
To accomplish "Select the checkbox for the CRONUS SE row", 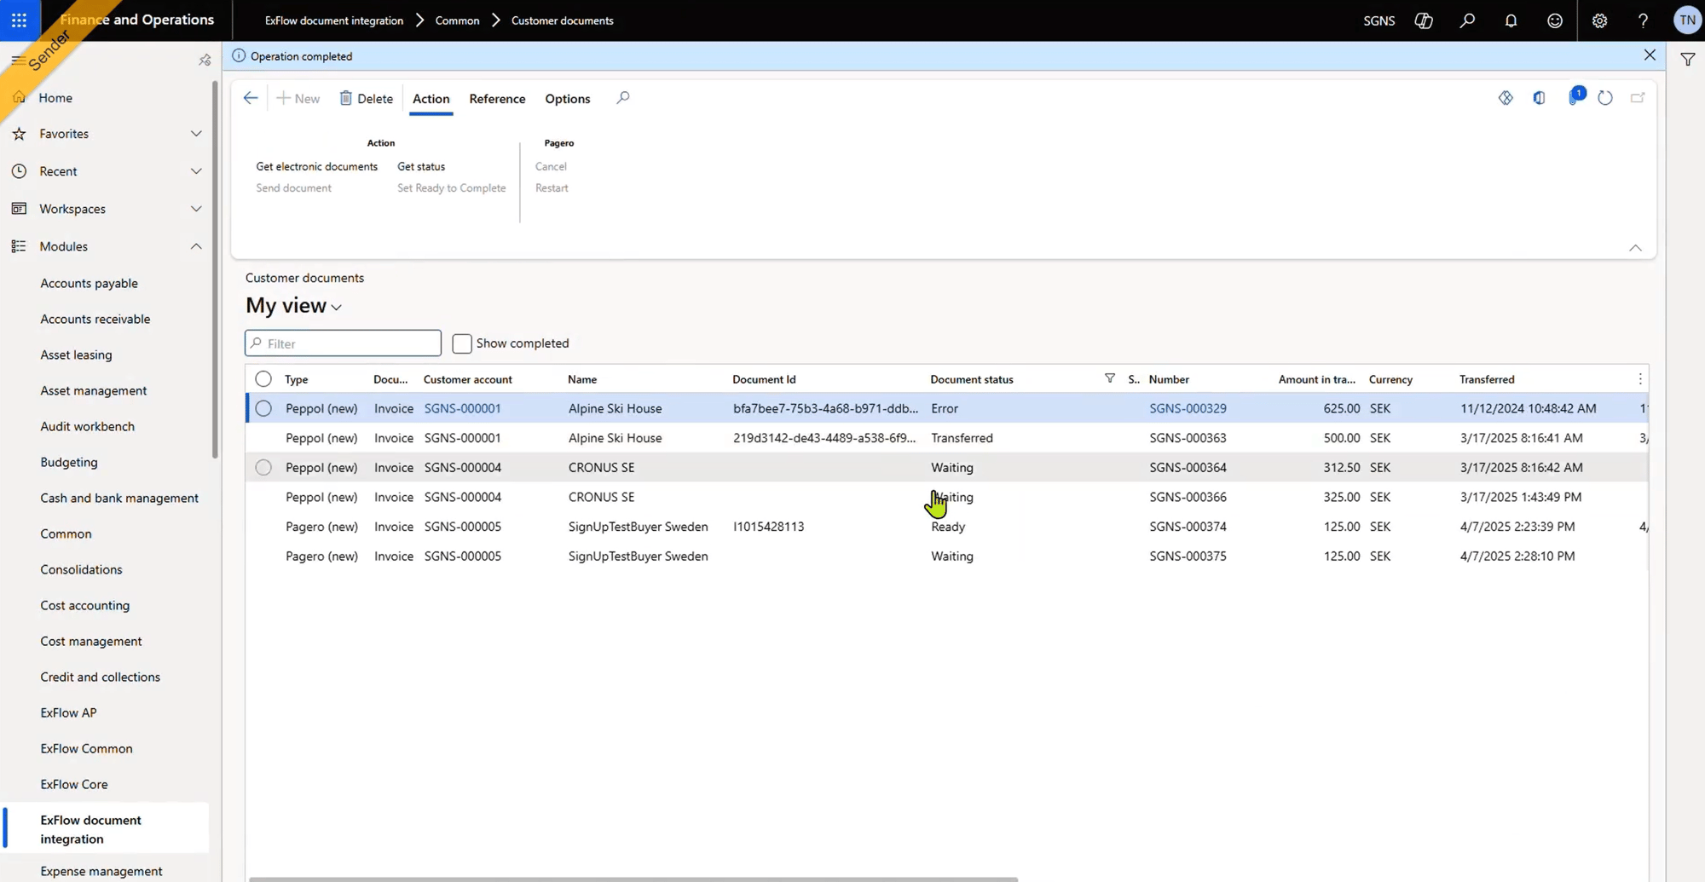I will [x=263, y=467].
